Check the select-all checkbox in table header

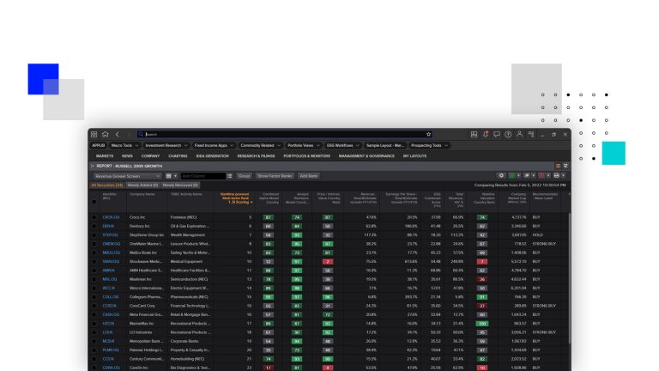click(94, 201)
